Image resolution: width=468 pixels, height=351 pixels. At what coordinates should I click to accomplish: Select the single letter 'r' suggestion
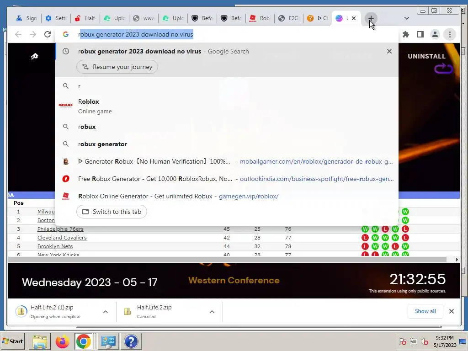click(x=227, y=86)
